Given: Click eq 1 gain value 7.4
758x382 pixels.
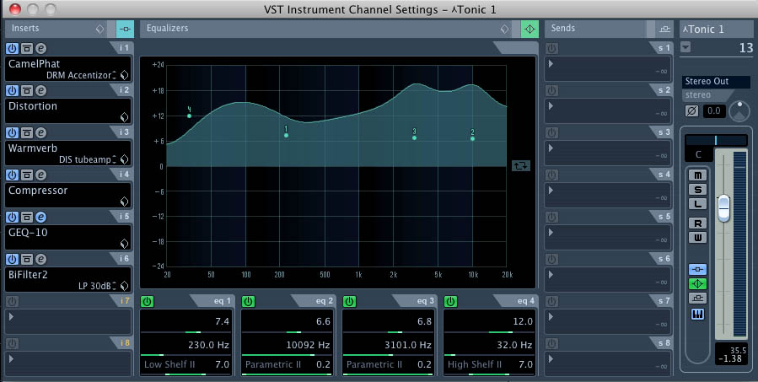Looking at the screenshot, I should point(222,321).
